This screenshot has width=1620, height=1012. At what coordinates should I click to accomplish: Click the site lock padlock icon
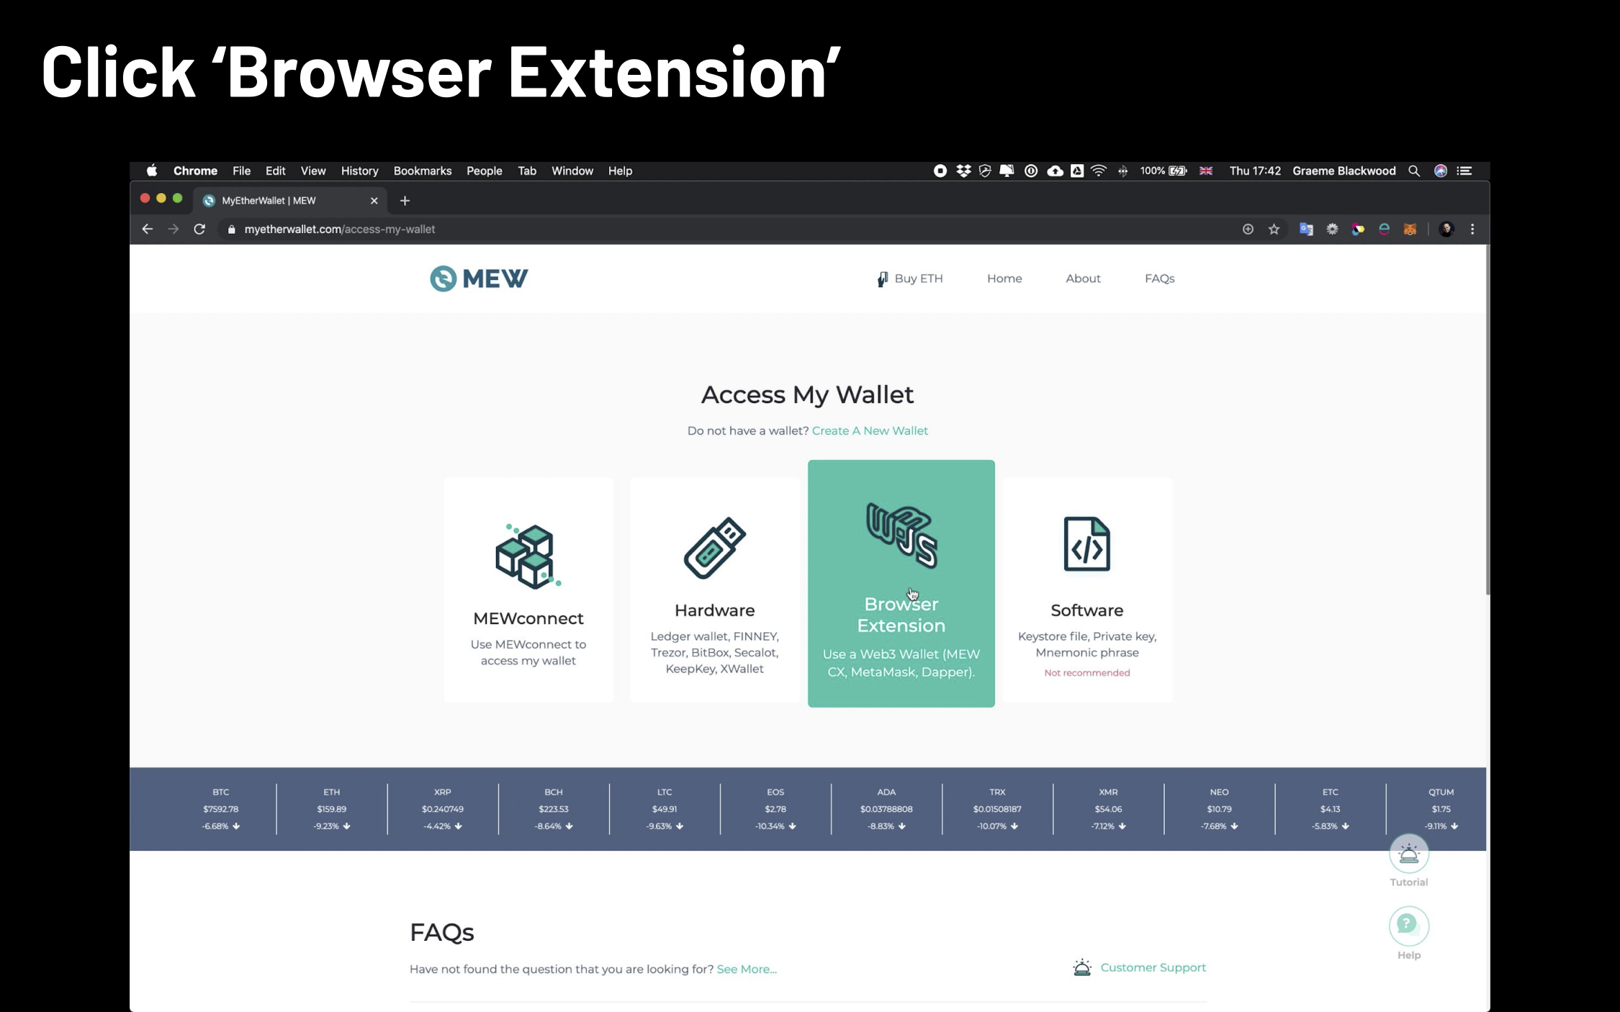tap(231, 229)
